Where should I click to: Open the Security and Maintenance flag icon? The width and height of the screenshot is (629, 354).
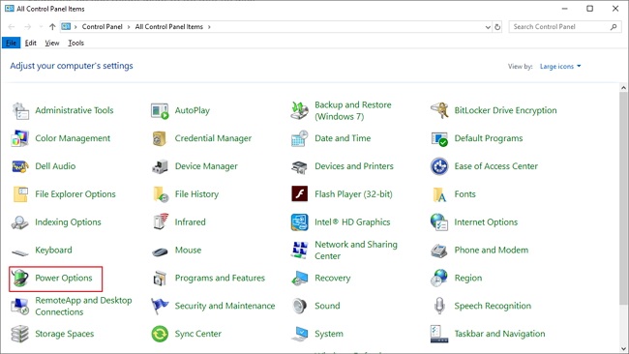click(160, 307)
